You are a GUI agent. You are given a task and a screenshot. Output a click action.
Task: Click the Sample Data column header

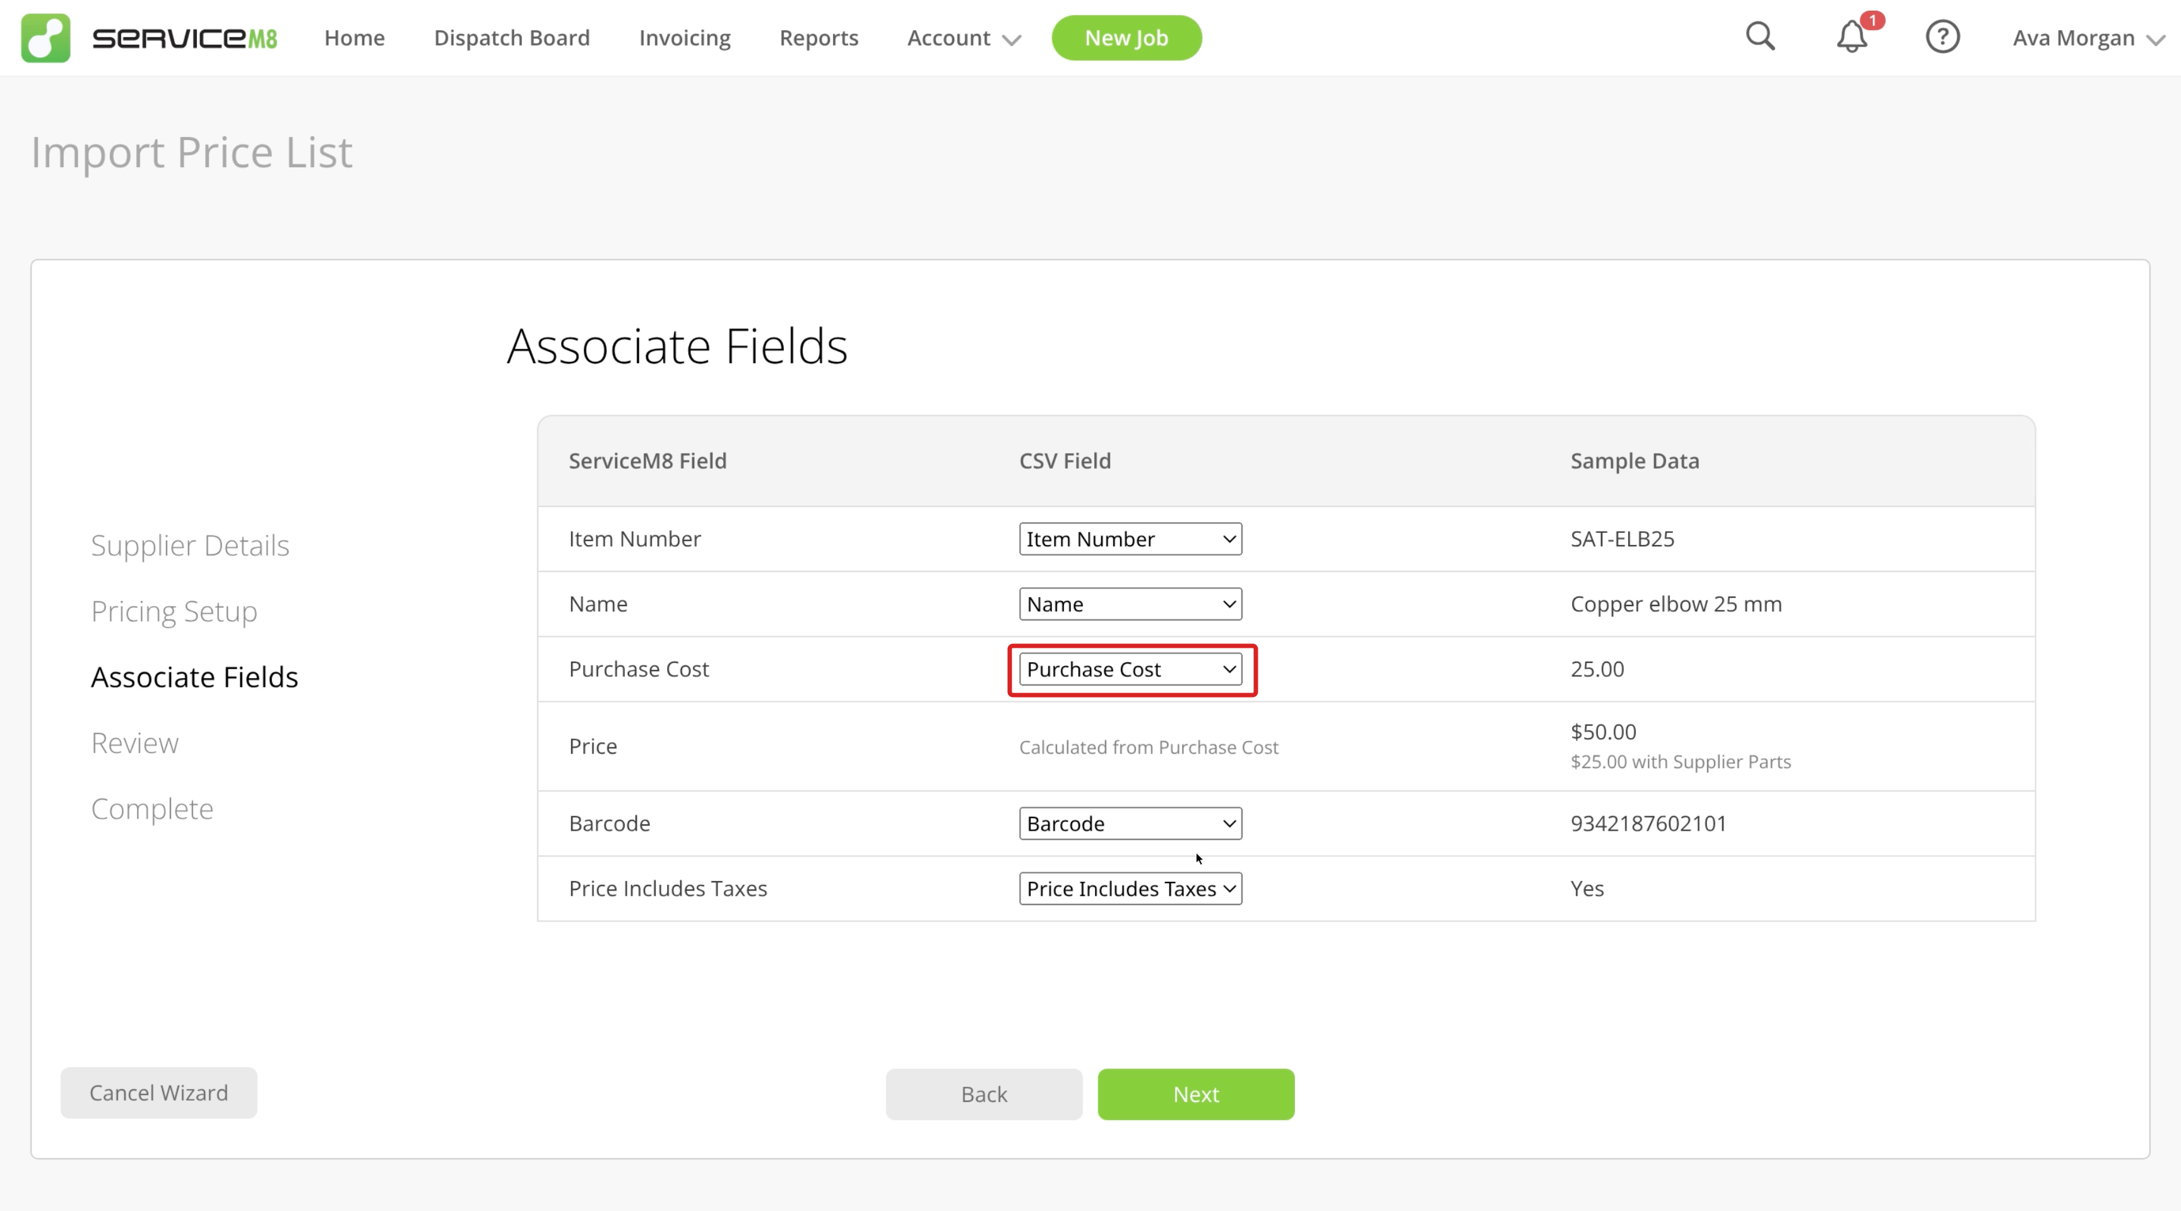point(1634,461)
